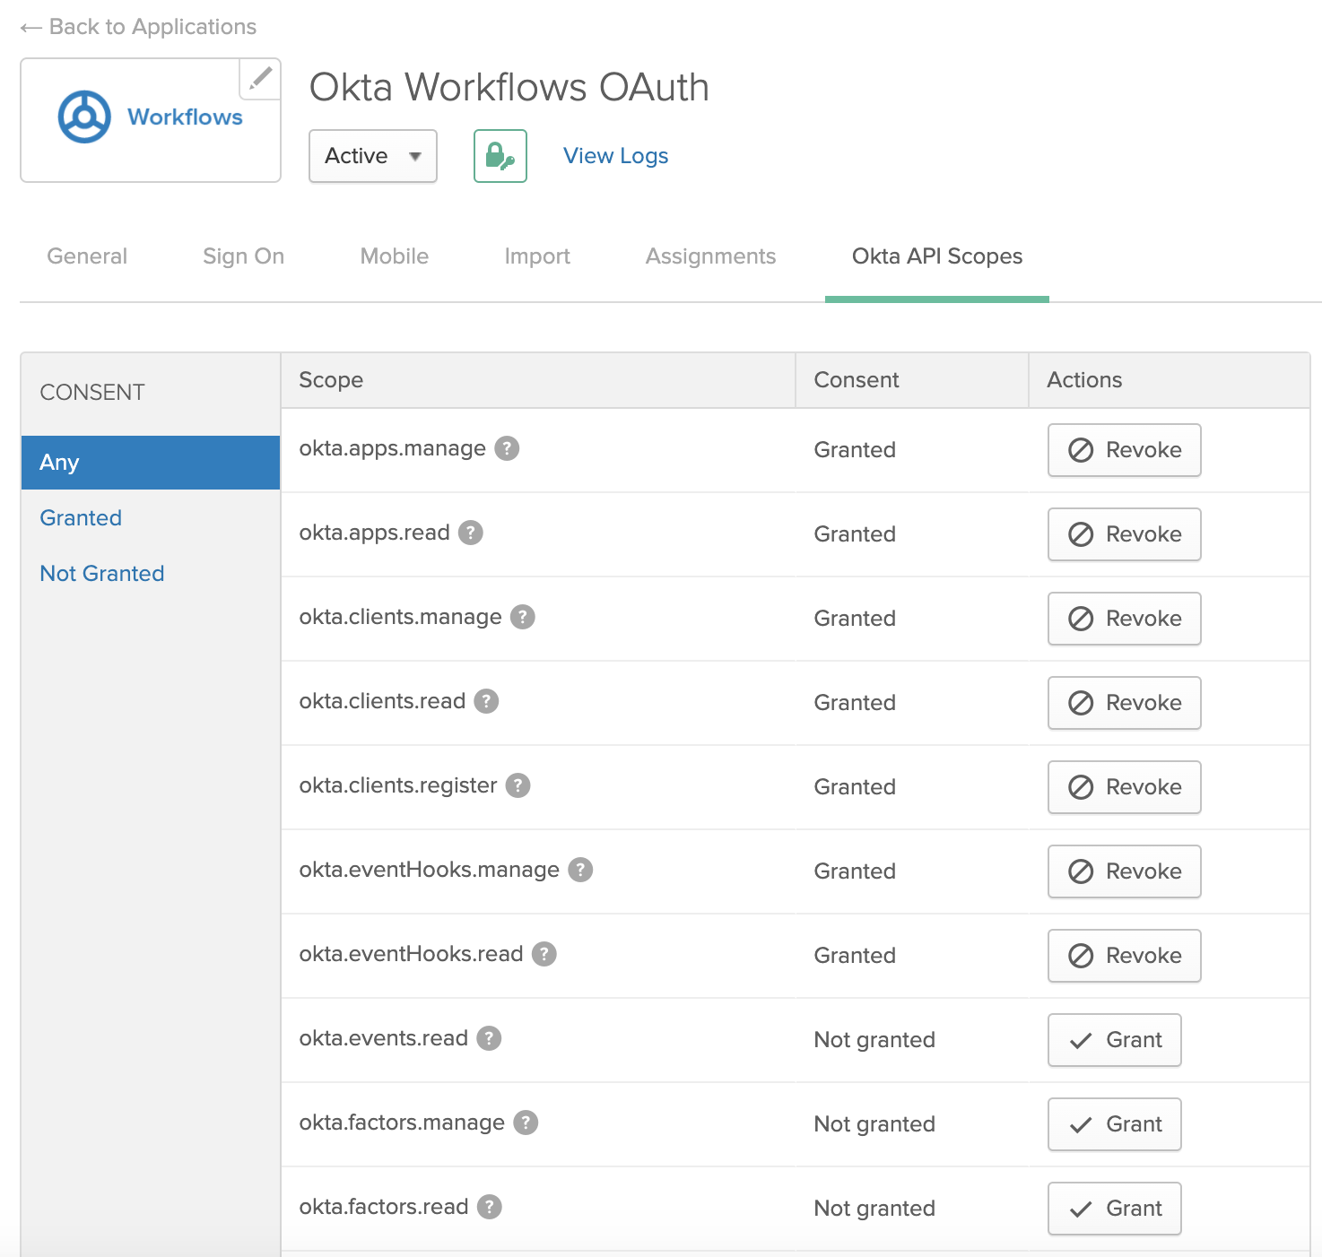Click the pencil edit logo icon
This screenshot has width=1322, height=1257.
260,79
